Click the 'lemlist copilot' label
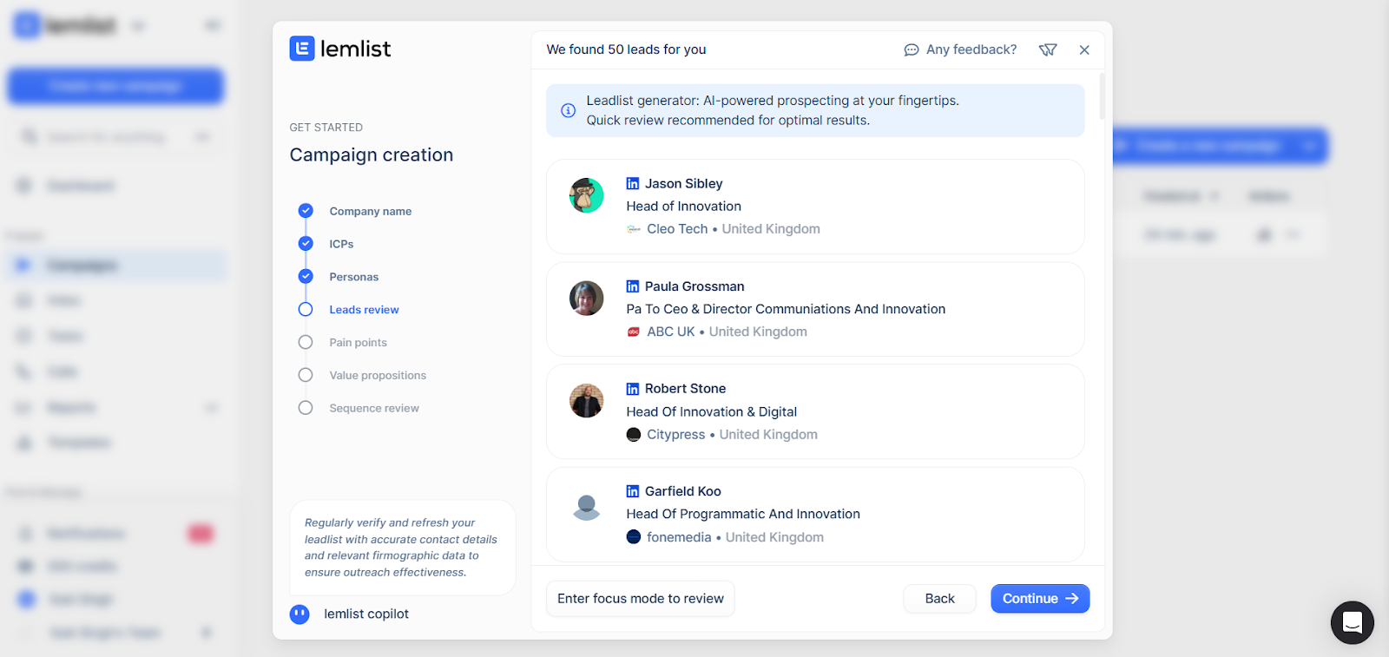Image resolution: width=1389 pixels, height=657 pixels. (366, 614)
